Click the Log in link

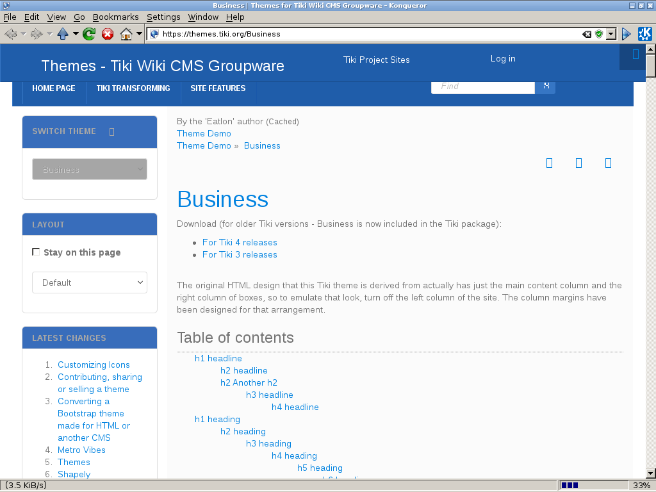pyautogui.click(x=503, y=58)
